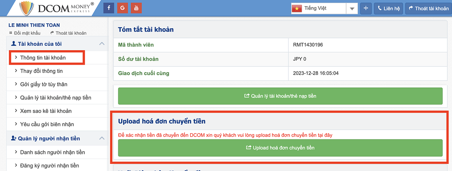Click Thoát tài khoản link under username
This screenshot has width=452, height=171.
click(x=68, y=33)
